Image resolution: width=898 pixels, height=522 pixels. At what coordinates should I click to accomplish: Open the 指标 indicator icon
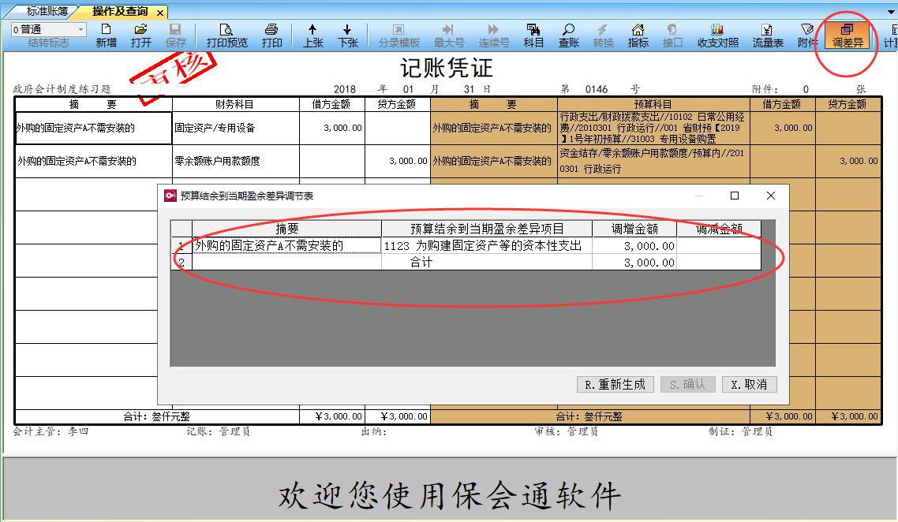click(x=638, y=35)
